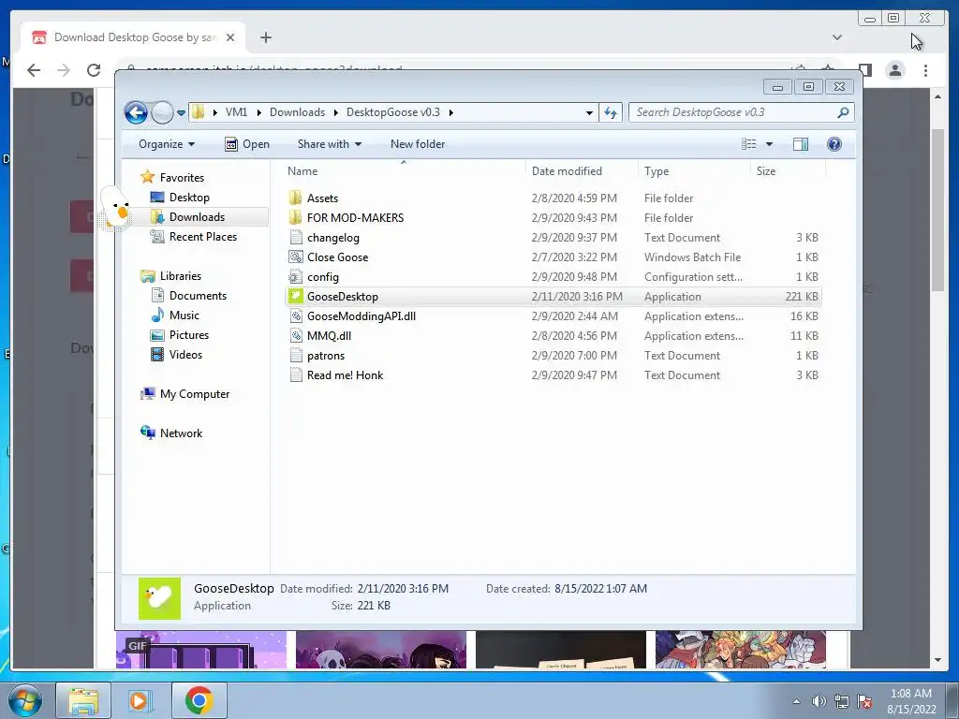Click the address bar folder icon
Image resolution: width=959 pixels, height=719 pixels.
(199, 112)
